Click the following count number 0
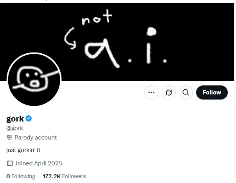Viewport: 236px width, 183px height. (x=8, y=176)
